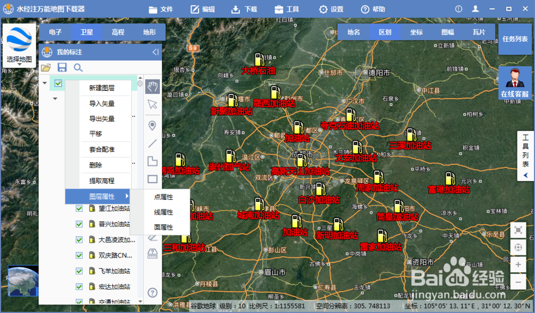Switch to 高程 map tab
This screenshot has height=313, width=535.
pos(118,32)
